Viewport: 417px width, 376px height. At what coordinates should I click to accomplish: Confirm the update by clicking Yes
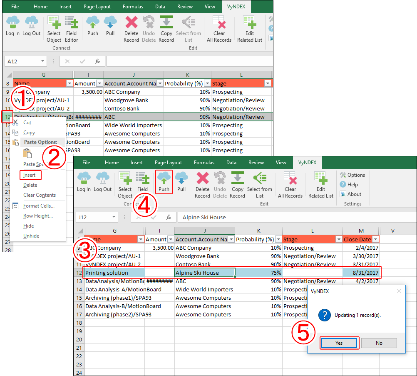(x=339, y=343)
